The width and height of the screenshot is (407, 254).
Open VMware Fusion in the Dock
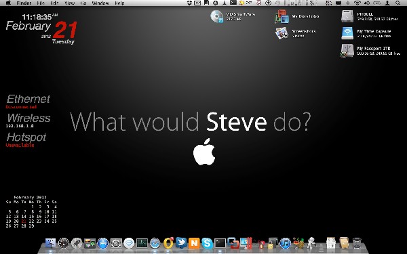click(x=233, y=243)
